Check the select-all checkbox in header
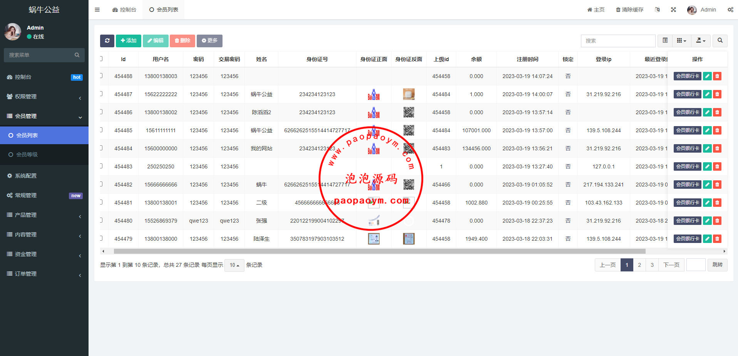Viewport: 738px width, 356px height. 101,59
